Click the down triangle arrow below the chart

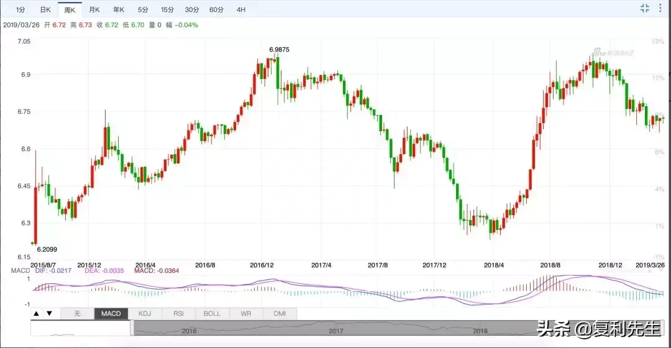[x=49, y=314]
